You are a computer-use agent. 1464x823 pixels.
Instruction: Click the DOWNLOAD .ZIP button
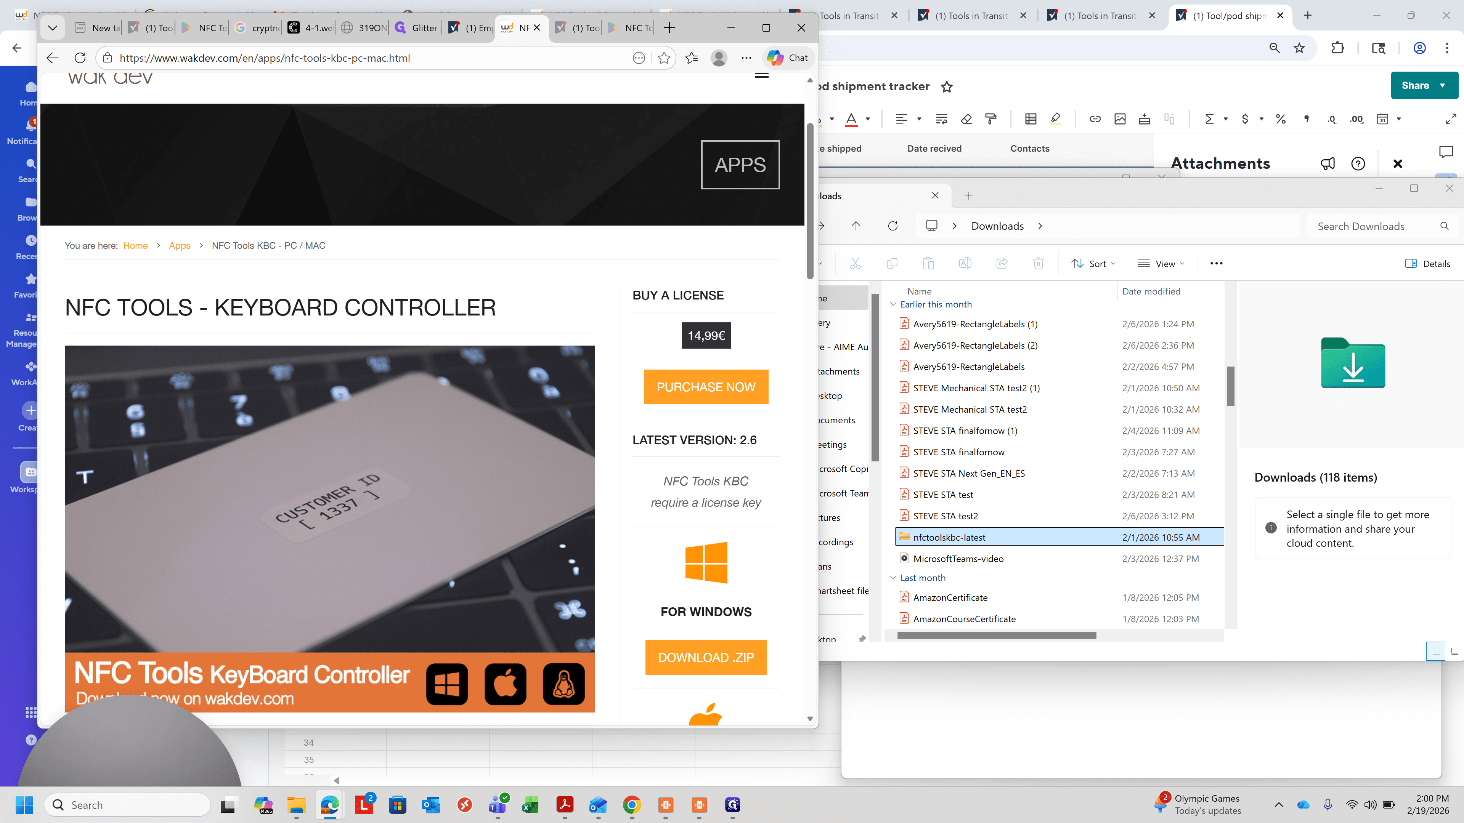706,658
